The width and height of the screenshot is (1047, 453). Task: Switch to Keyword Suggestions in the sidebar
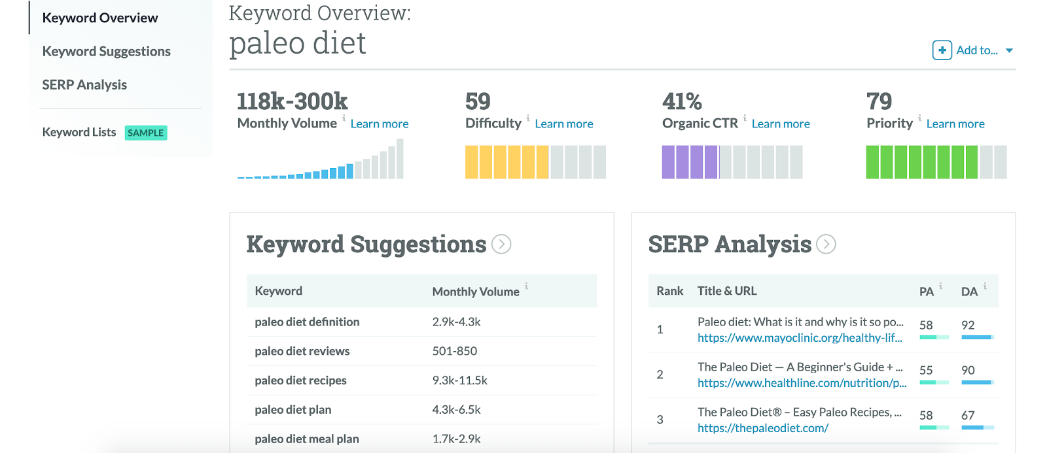(106, 51)
